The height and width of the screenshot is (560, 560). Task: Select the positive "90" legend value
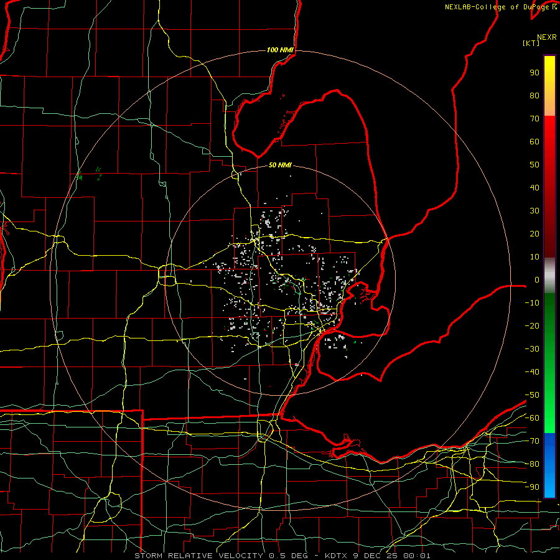(x=534, y=73)
